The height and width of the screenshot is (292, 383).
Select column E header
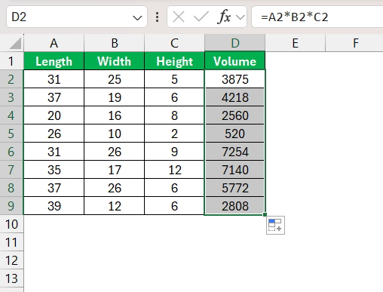click(296, 43)
